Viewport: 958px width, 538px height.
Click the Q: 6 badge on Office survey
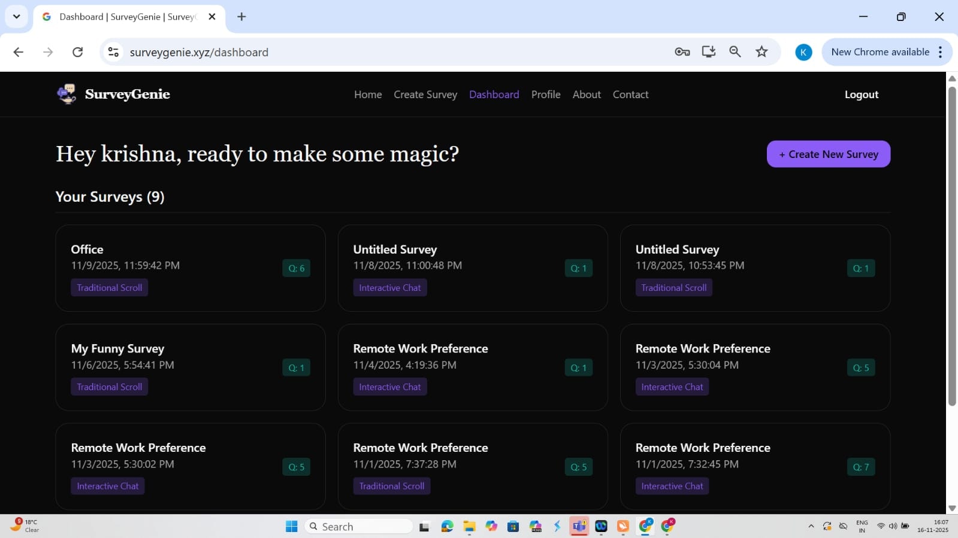(x=296, y=268)
